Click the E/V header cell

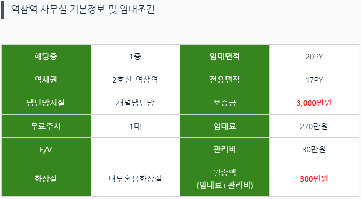46,149
